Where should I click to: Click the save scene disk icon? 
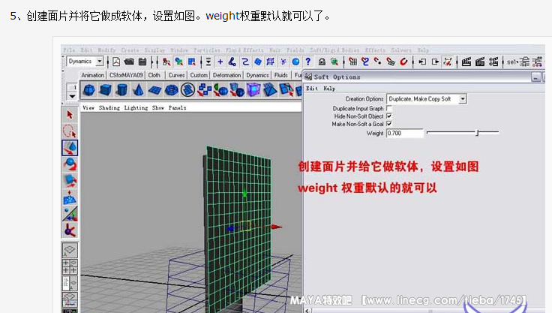[142, 62]
